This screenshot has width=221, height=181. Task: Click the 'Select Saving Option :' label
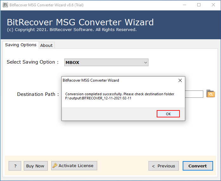tap(33, 62)
